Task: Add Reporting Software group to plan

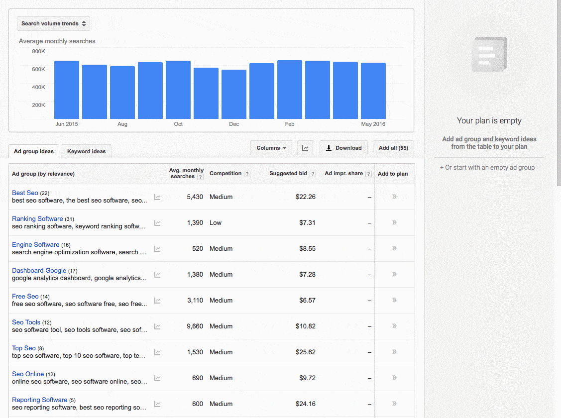Action: click(394, 404)
